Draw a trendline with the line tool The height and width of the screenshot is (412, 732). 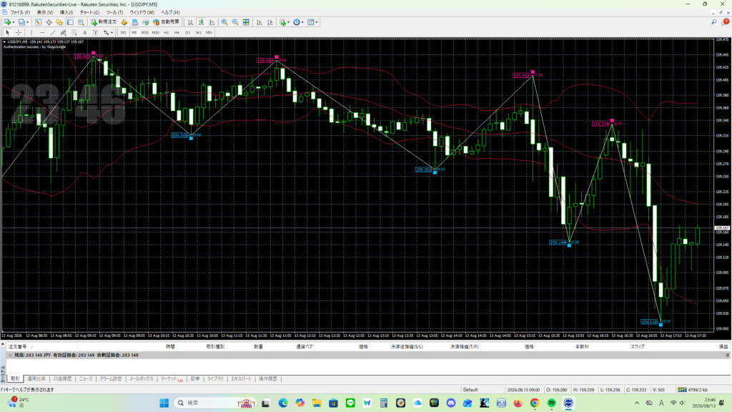[x=53, y=33]
